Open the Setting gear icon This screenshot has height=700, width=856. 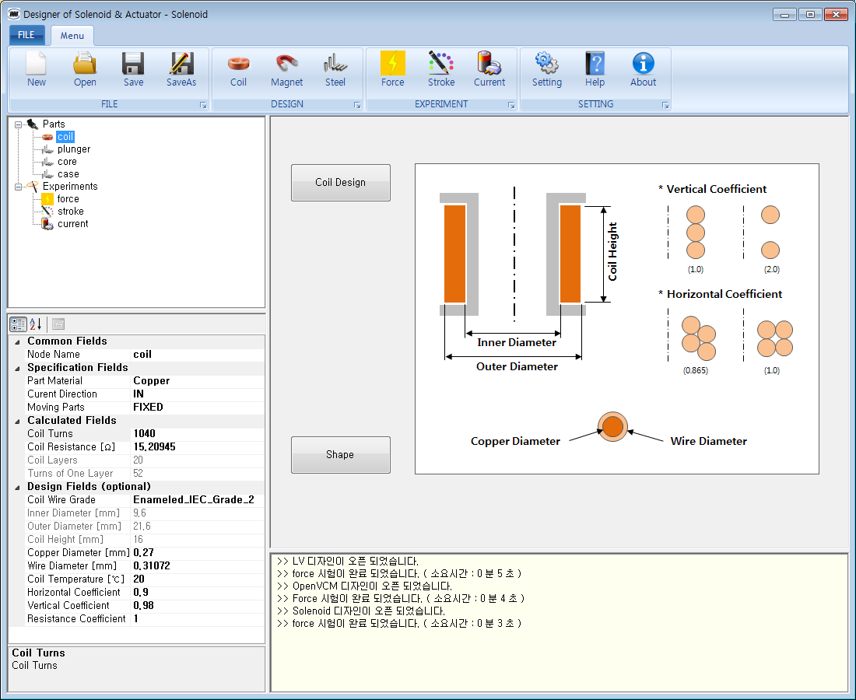tap(546, 70)
